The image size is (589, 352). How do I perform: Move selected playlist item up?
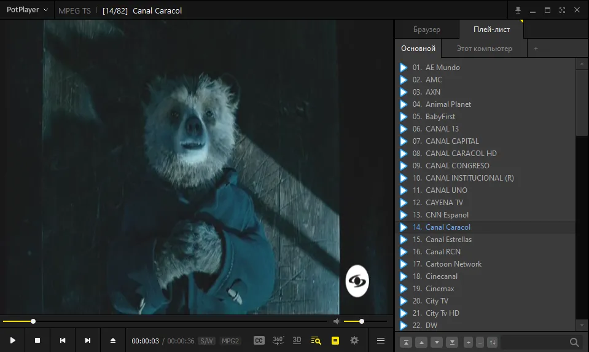(x=421, y=342)
